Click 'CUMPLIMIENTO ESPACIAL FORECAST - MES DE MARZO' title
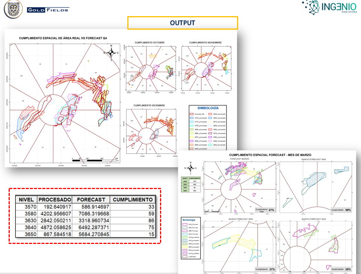361x274 pixels. (270, 155)
